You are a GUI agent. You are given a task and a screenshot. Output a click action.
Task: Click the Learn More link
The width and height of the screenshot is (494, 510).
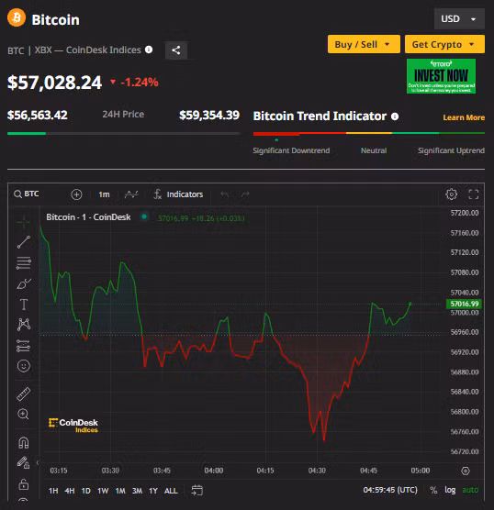point(464,117)
